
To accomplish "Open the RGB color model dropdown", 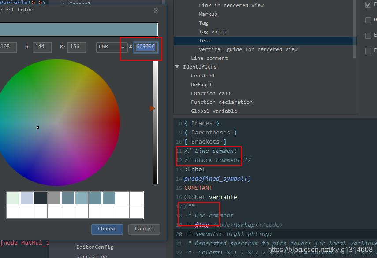I will pyautogui.click(x=112, y=47).
